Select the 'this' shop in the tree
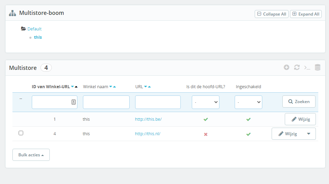The image size is (329, 184). 38,37
